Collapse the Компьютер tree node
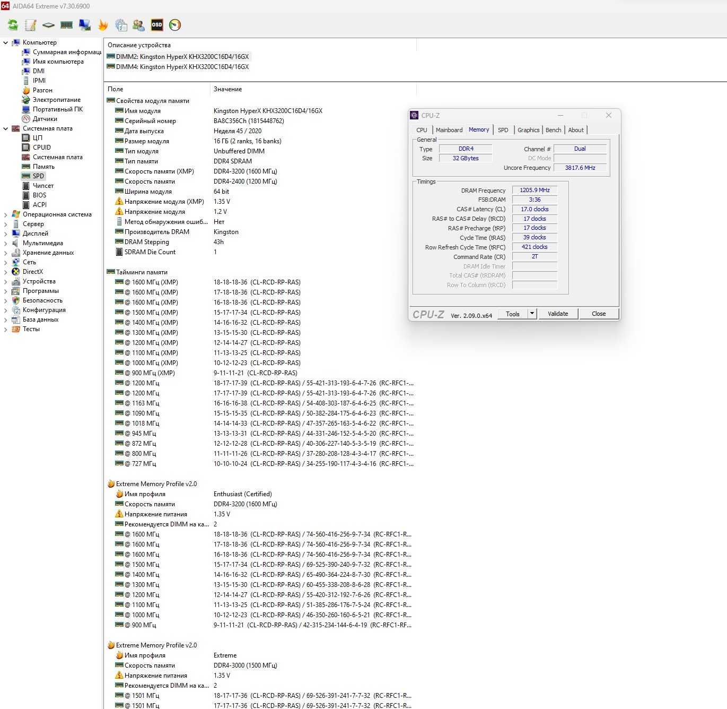The width and height of the screenshot is (727, 709). click(x=6, y=42)
